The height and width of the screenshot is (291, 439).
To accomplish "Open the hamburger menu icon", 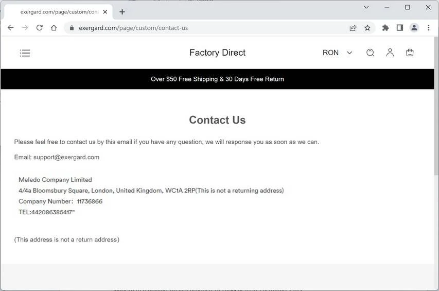I will tap(25, 53).
